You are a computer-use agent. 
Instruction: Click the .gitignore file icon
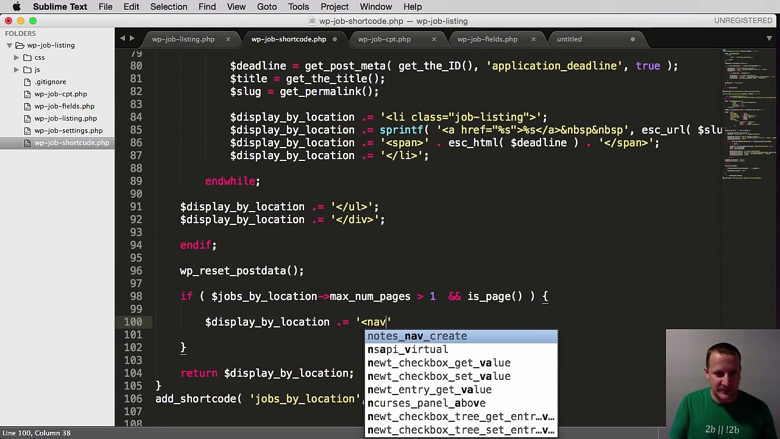coord(27,82)
